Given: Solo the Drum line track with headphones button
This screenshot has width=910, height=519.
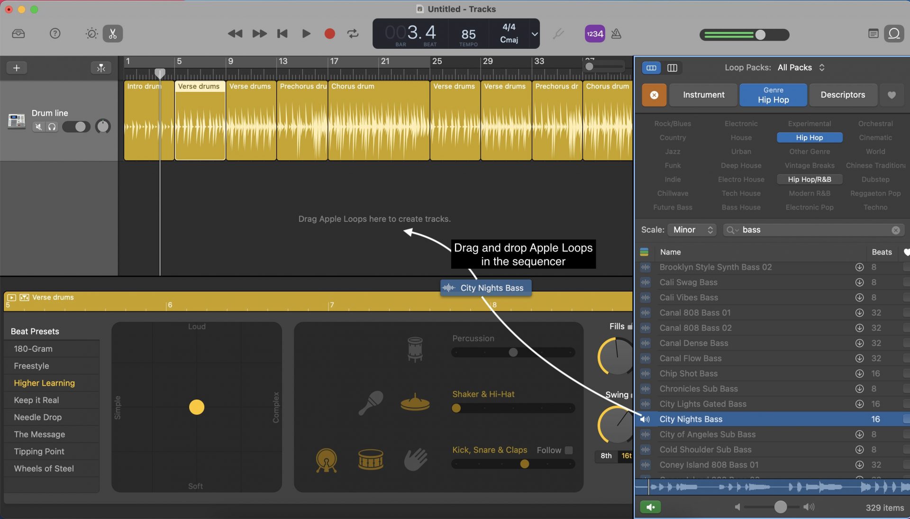Looking at the screenshot, I should [52, 127].
